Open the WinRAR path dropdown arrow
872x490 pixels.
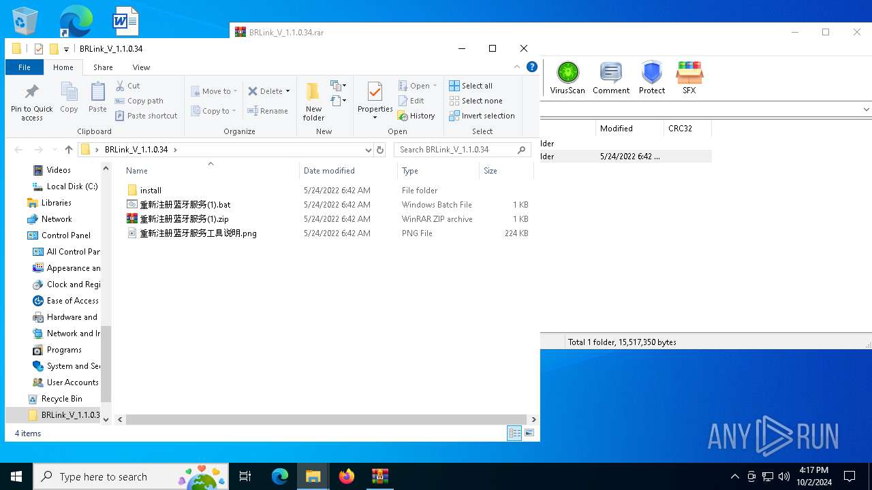click(x=866, y=109)
